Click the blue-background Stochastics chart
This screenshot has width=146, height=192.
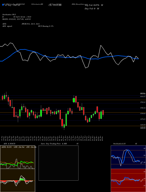[x=128, y=157]
